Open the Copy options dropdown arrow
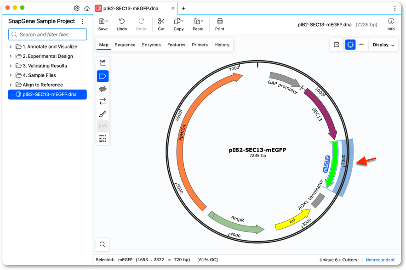This screenshot has height=270, width=406. (x=182, y=21)
